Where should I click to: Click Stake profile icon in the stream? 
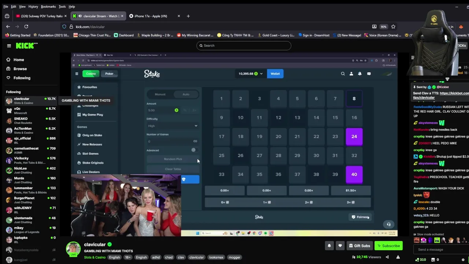[x=351, y=74]
